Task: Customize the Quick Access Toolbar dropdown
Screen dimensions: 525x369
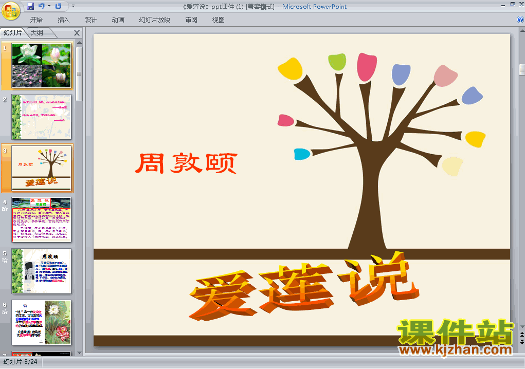Action: 74,6
